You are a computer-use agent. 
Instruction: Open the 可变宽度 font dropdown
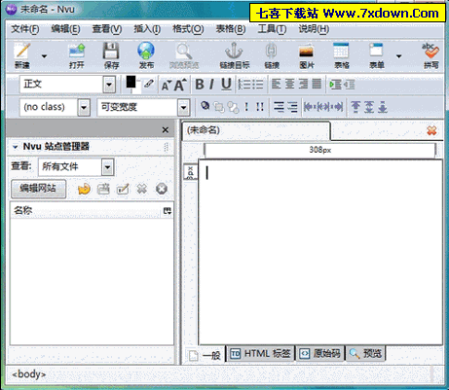(x=183, y=107)
